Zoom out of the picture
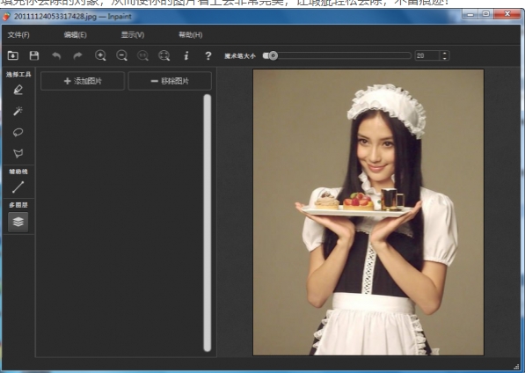Screen dimensions: 525x373 click(x=121, y=55)
